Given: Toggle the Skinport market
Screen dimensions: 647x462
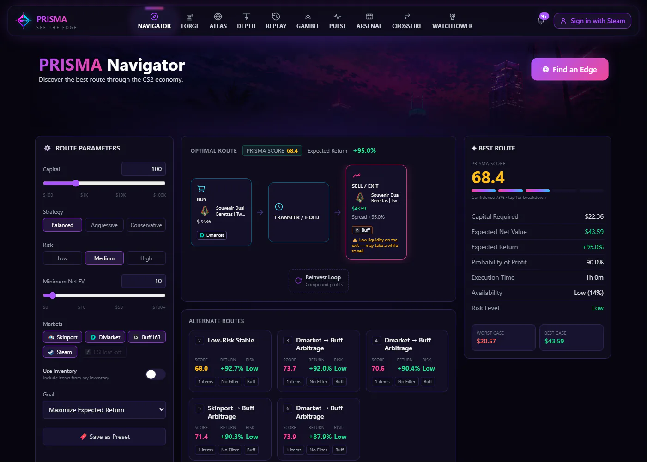Looking at the screenshot, I should pyautogui.click(x=63, y=337).
